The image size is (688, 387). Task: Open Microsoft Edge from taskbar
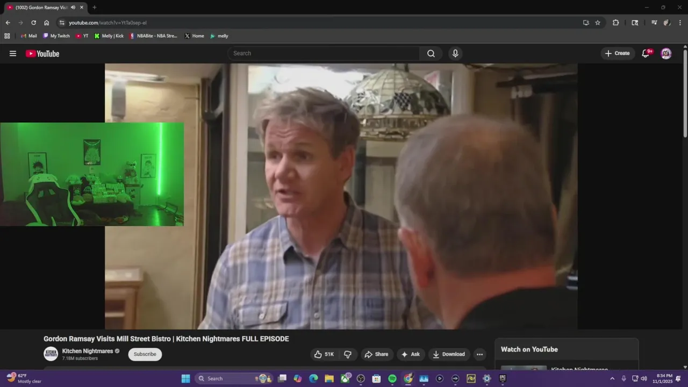point(313,378)
